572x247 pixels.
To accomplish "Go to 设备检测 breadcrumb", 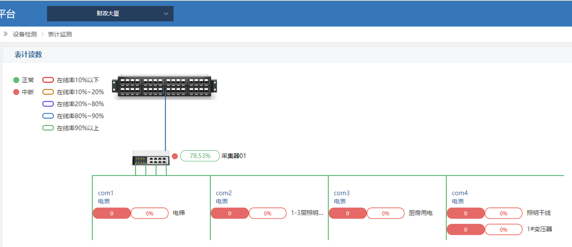I will point(25,34).
